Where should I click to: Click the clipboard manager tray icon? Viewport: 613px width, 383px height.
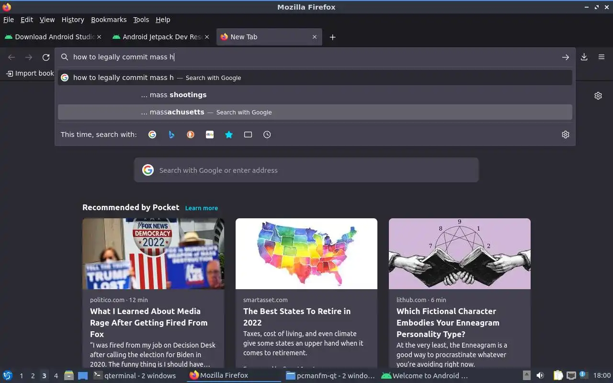[x=558, y=376]
